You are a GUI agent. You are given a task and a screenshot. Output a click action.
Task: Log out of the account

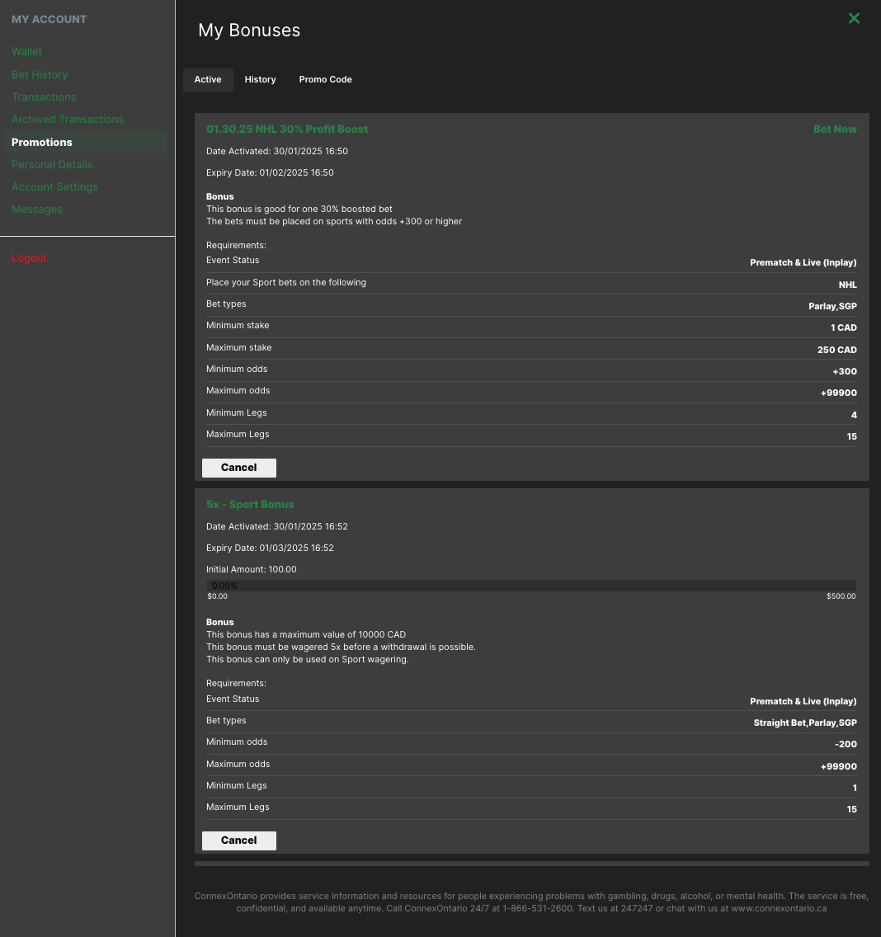[29, 257]
